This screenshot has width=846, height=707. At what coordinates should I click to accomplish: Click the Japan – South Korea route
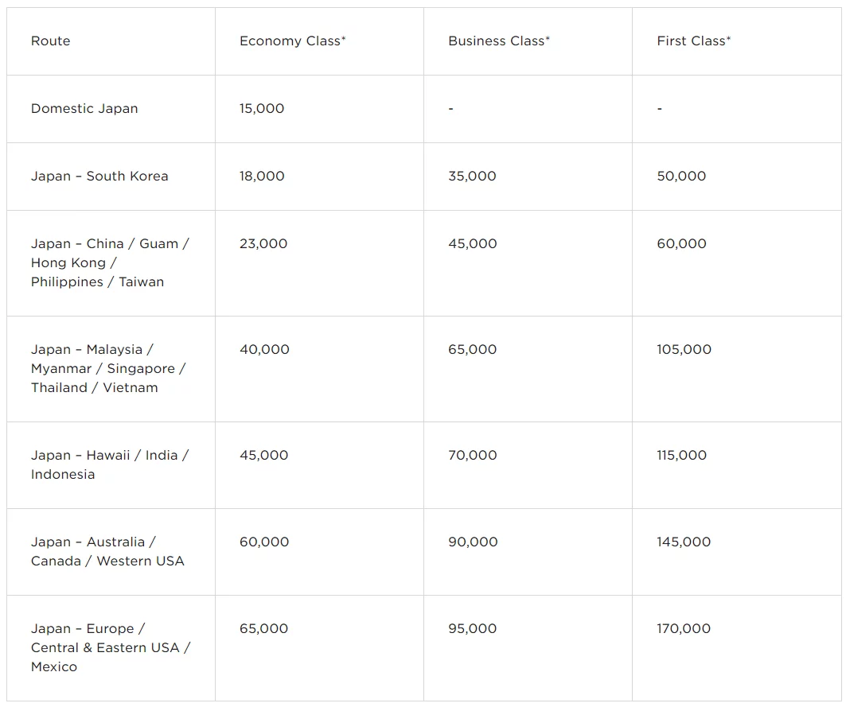point(99,177)
